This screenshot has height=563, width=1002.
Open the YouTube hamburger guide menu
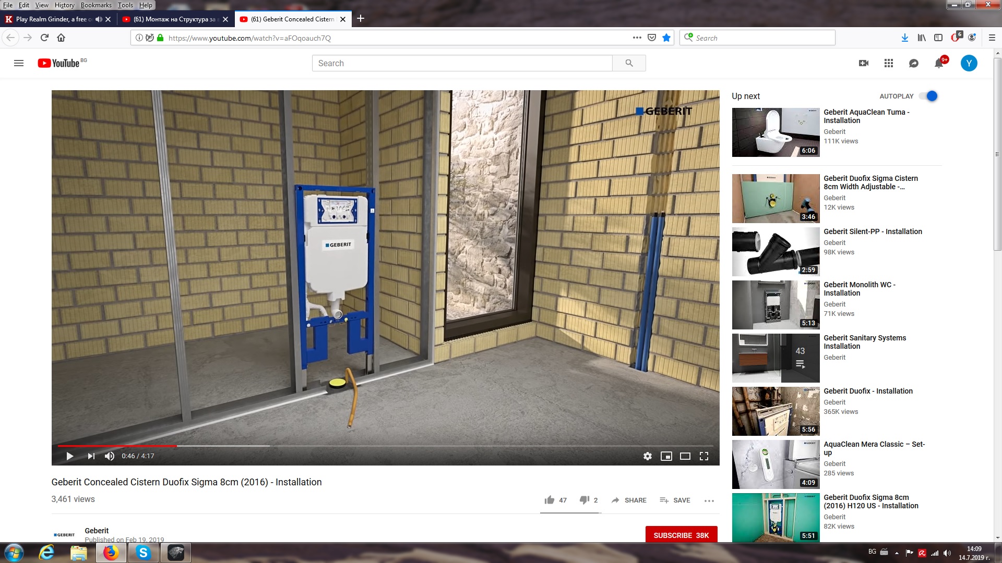pos(19,63)
